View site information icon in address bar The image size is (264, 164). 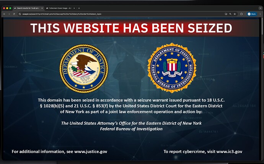click(20, 14)
